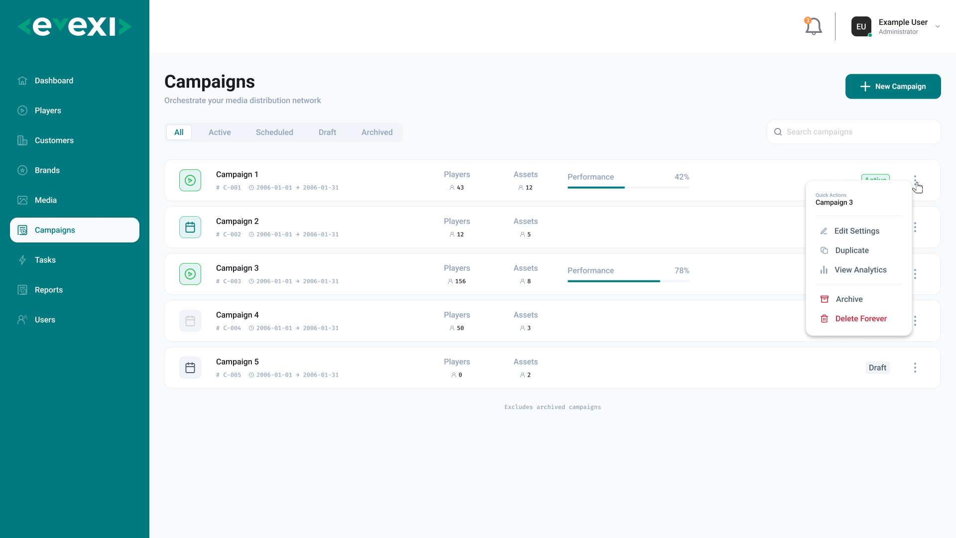Screen dimensions: 956x538
Task: Open the three-dot menu for Campaign 5
Action: (x=915, y=368)
